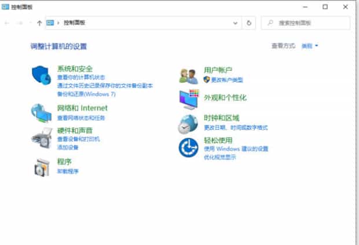Screen dimensions: 359x245
Task: Open 备份和还原(Windows 7) link
Action: pyautogui.click(x=86, y=93)
